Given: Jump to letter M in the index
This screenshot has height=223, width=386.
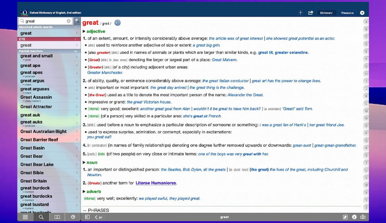Looking at the screenshot, I should (366, 111).
